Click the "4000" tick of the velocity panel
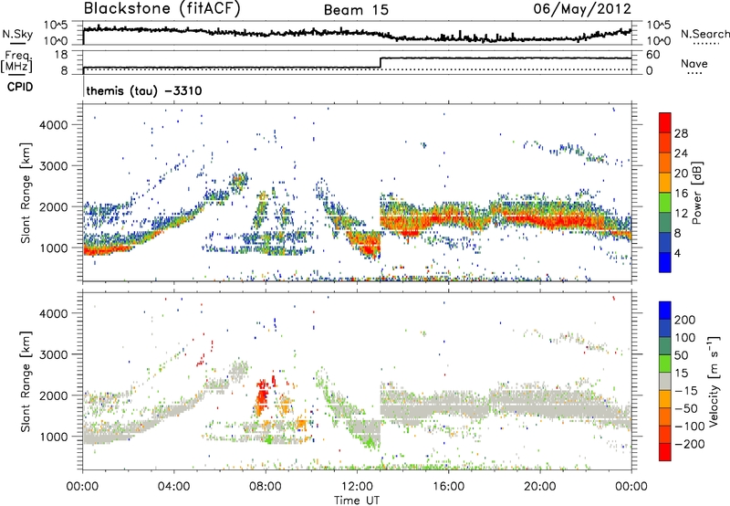Screen dimensions: 730x506 [x=54, y=313]
